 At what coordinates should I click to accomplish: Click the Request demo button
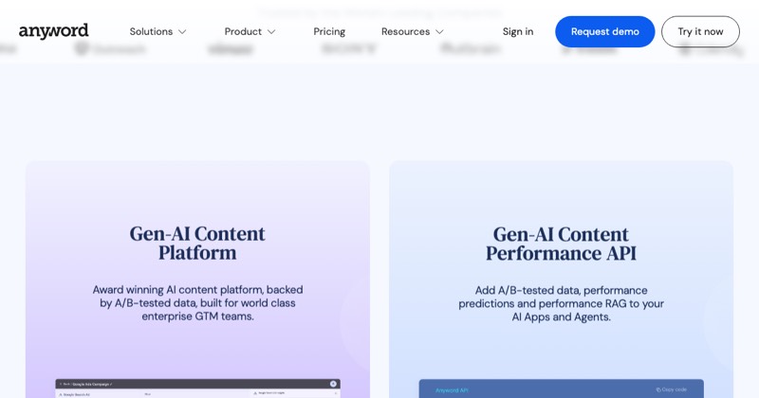[x=605, y=31]
